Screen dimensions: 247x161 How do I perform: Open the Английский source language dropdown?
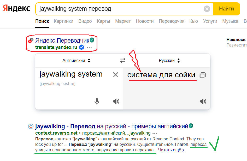[x=77, y=61]
